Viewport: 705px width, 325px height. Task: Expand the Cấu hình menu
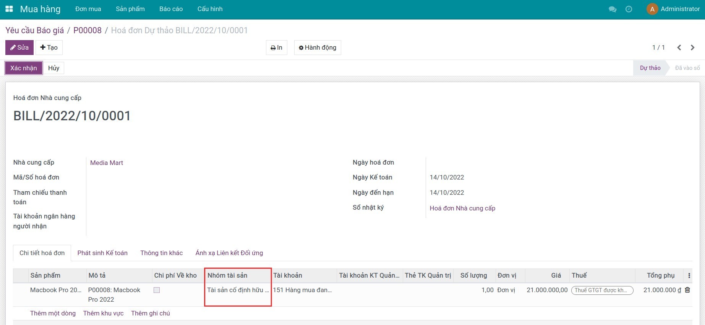[x=210, y=9]
